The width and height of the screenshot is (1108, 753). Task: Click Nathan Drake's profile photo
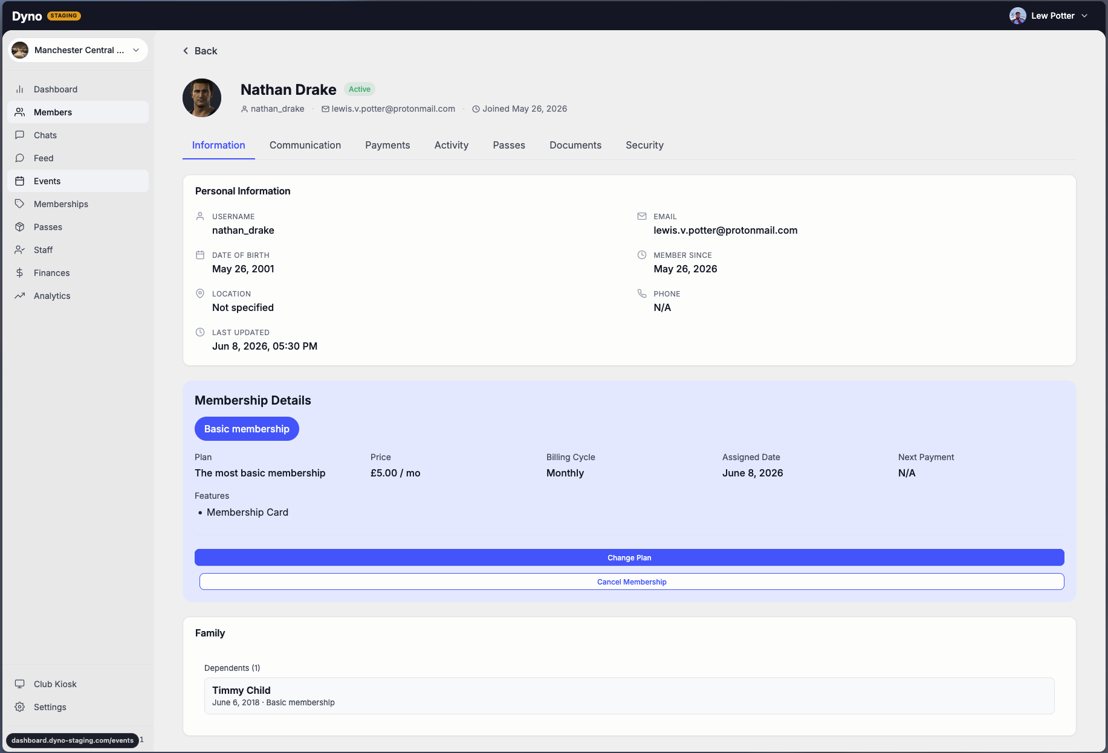pos(202,98)
